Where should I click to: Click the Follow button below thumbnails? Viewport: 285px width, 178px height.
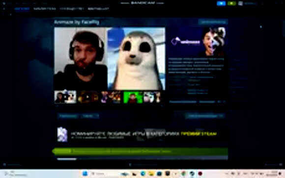pyautogui.click(x=68, y=116)
